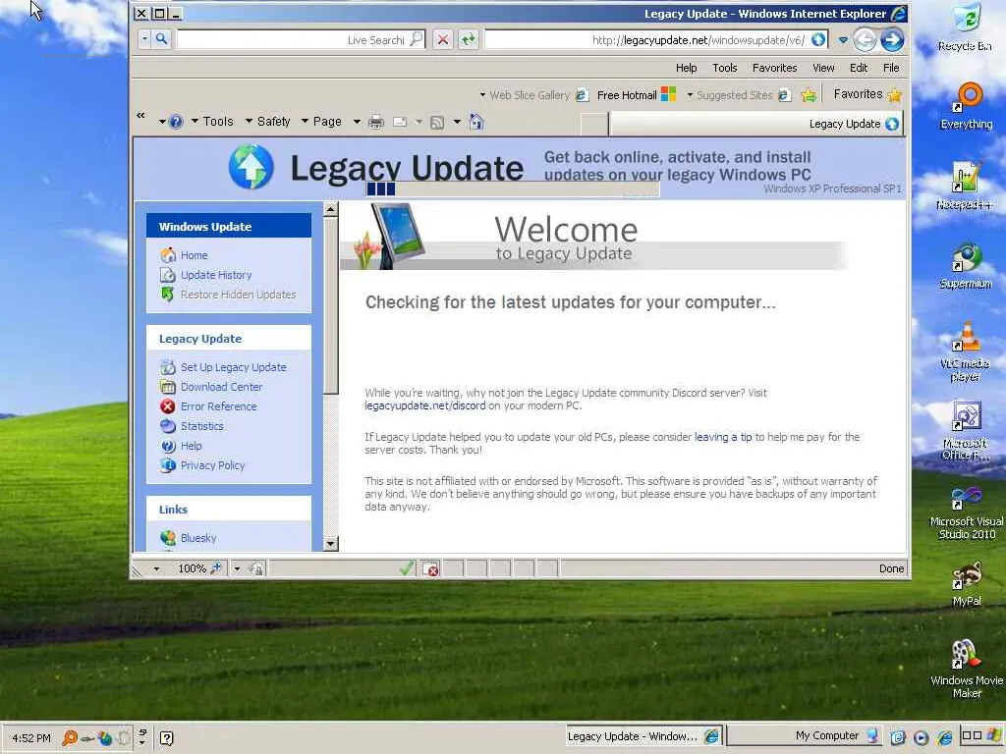Open the File menu
Screen dimensions: 1006x754
tap(890, 68)
